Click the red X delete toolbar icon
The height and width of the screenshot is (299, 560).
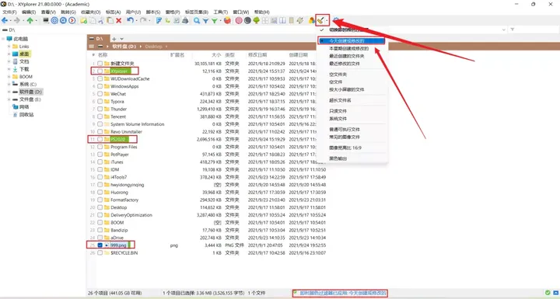(118, 21)
